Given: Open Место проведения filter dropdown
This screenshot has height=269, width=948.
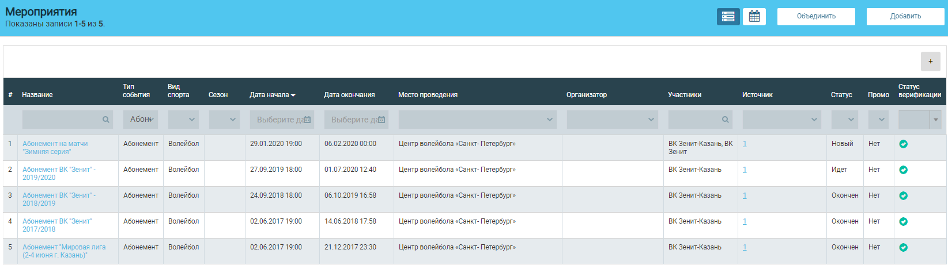Looking at the screenshot, I should pyautogui.click(x=478, y=120).
